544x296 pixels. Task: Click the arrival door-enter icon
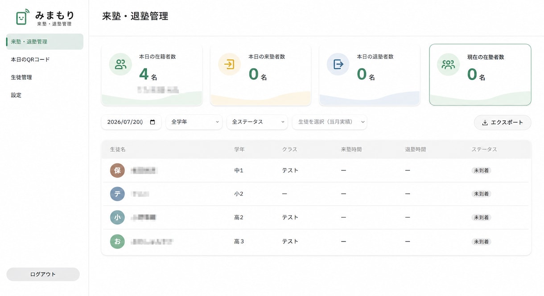pyautogui.click(x=229, y=64)
